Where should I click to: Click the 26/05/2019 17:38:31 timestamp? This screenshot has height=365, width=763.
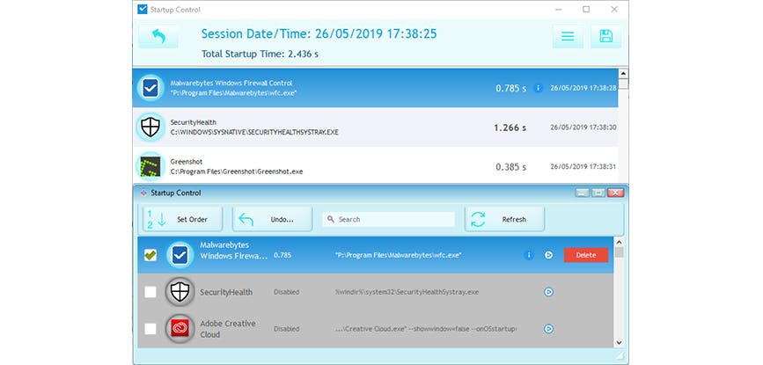(x=583, y=166)
